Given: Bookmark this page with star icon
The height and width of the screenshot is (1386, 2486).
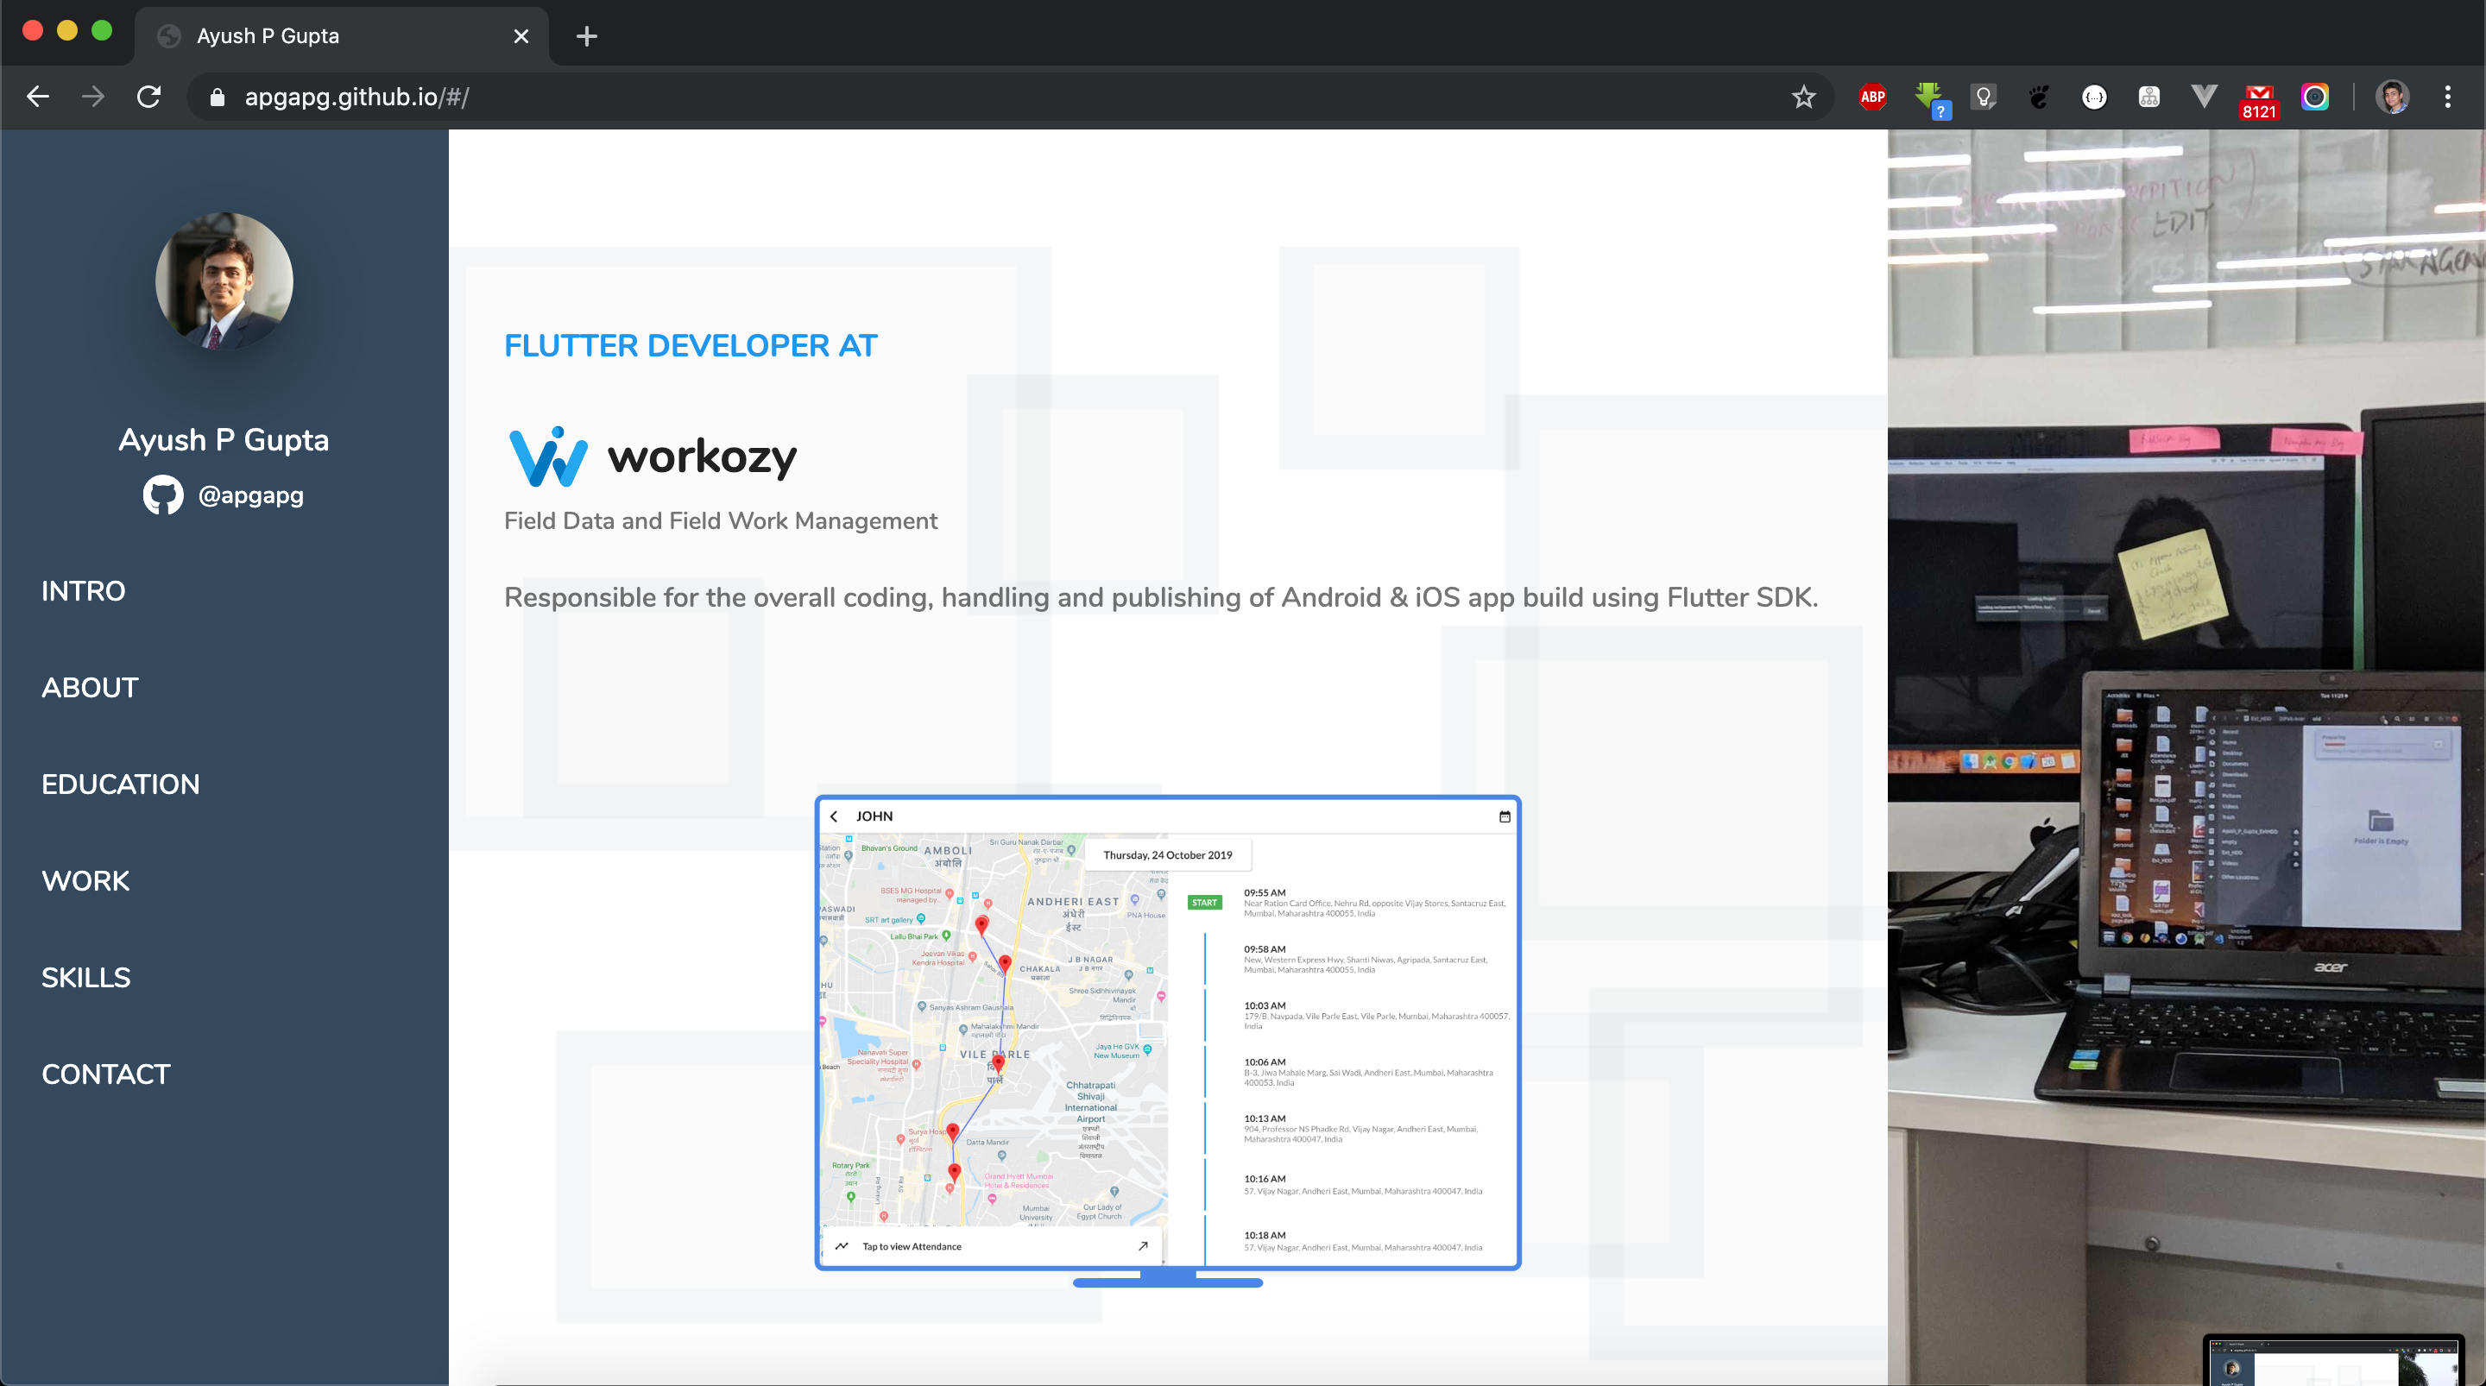Looking at the screenshot, I should 1802,97.
